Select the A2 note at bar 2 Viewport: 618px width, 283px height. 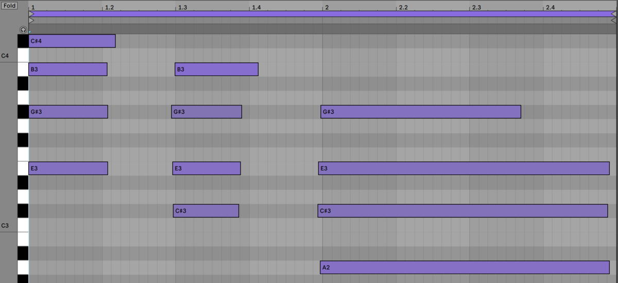pyautogui.click(x=465, y=268)
